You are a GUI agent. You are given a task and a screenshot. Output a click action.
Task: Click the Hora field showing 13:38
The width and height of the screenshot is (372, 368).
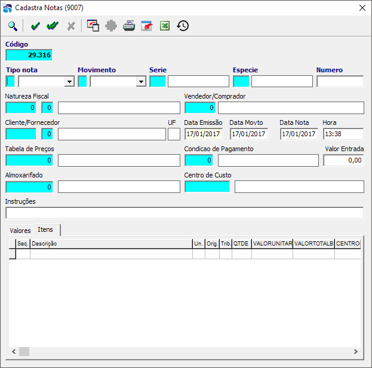point(343,134)
